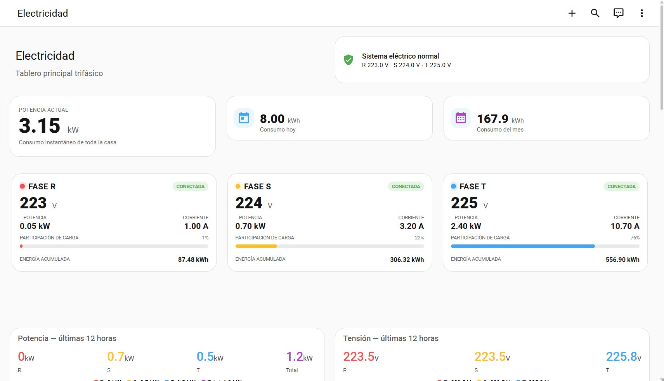Click the CONECTADA badge on FASE R
This screenshot has height=381, width=664.
point(190,187)
